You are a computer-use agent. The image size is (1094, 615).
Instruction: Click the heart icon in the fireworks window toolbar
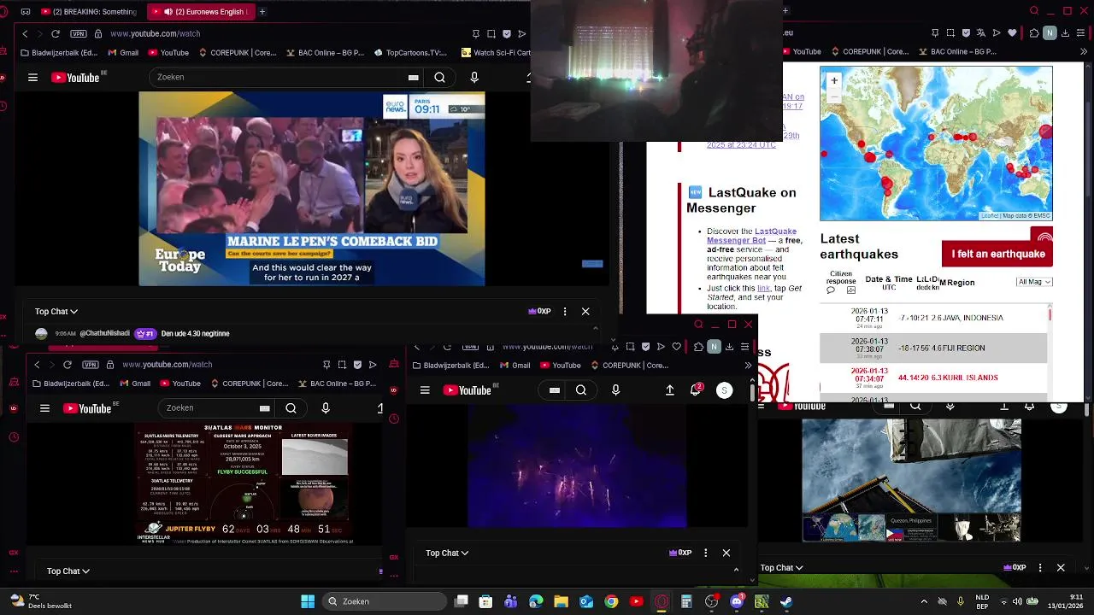pos(677,347)
